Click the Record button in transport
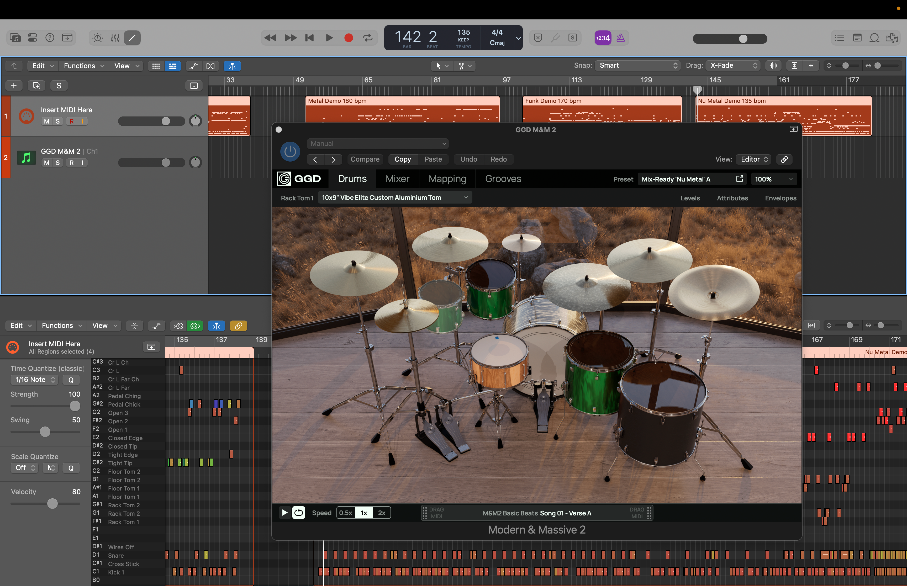Image resolution: width=907 pixels, height=586 pixels. [348, 38]
